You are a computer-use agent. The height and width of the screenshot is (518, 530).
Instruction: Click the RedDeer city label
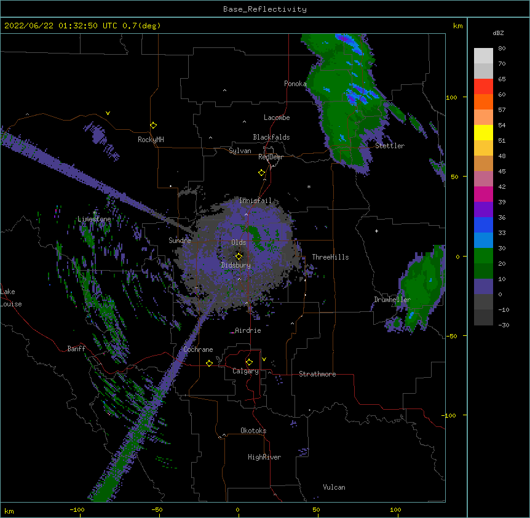[271, 157]
